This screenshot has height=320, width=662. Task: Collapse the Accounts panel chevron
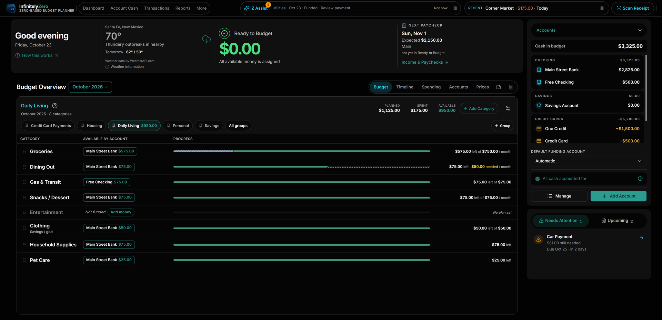click(x=640, y=30)
